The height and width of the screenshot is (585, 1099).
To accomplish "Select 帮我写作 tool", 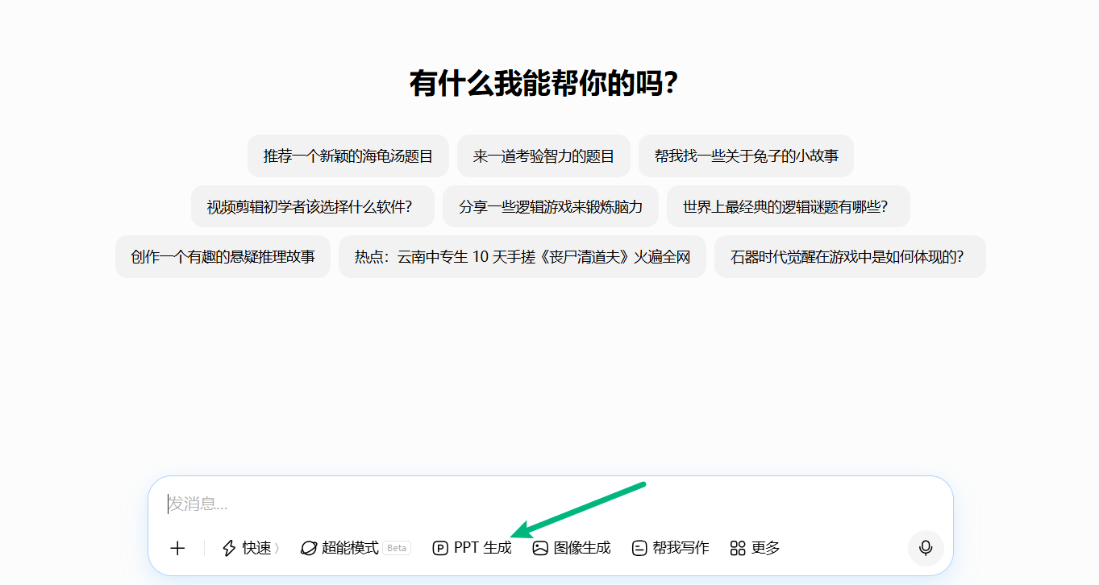I will point(671,548).
